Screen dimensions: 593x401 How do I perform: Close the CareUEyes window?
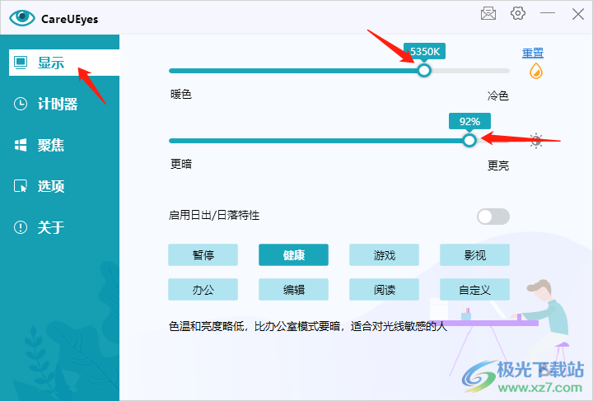(x=578, y=14)
